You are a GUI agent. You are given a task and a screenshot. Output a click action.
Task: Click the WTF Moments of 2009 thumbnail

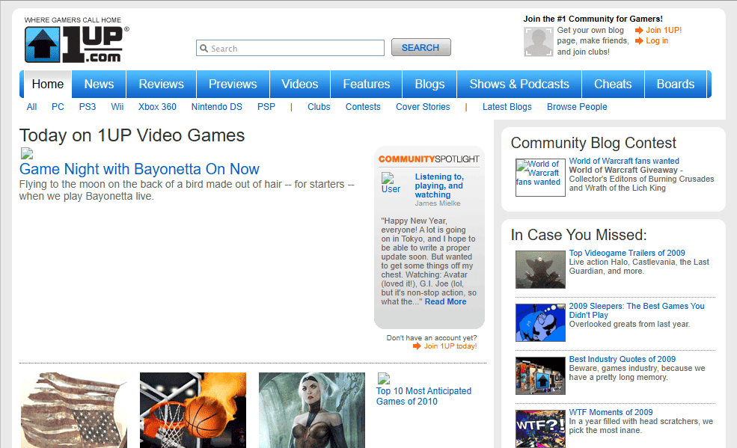click(x=539, y=429)
